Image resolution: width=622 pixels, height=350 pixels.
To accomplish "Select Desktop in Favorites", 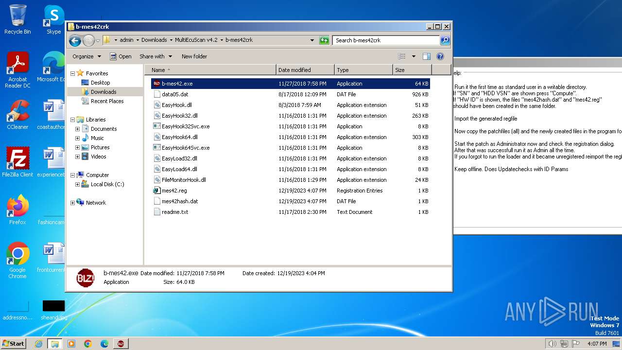I will click(x=100, y=83).
